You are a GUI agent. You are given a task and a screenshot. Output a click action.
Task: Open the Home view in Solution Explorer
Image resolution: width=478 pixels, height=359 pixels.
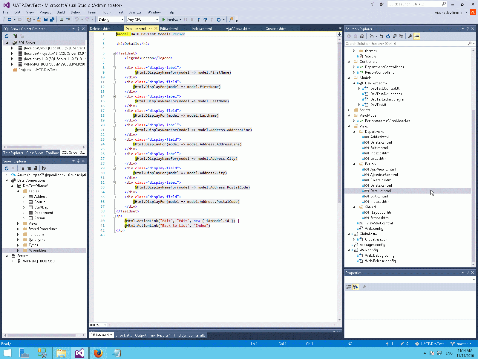[362, 36]
